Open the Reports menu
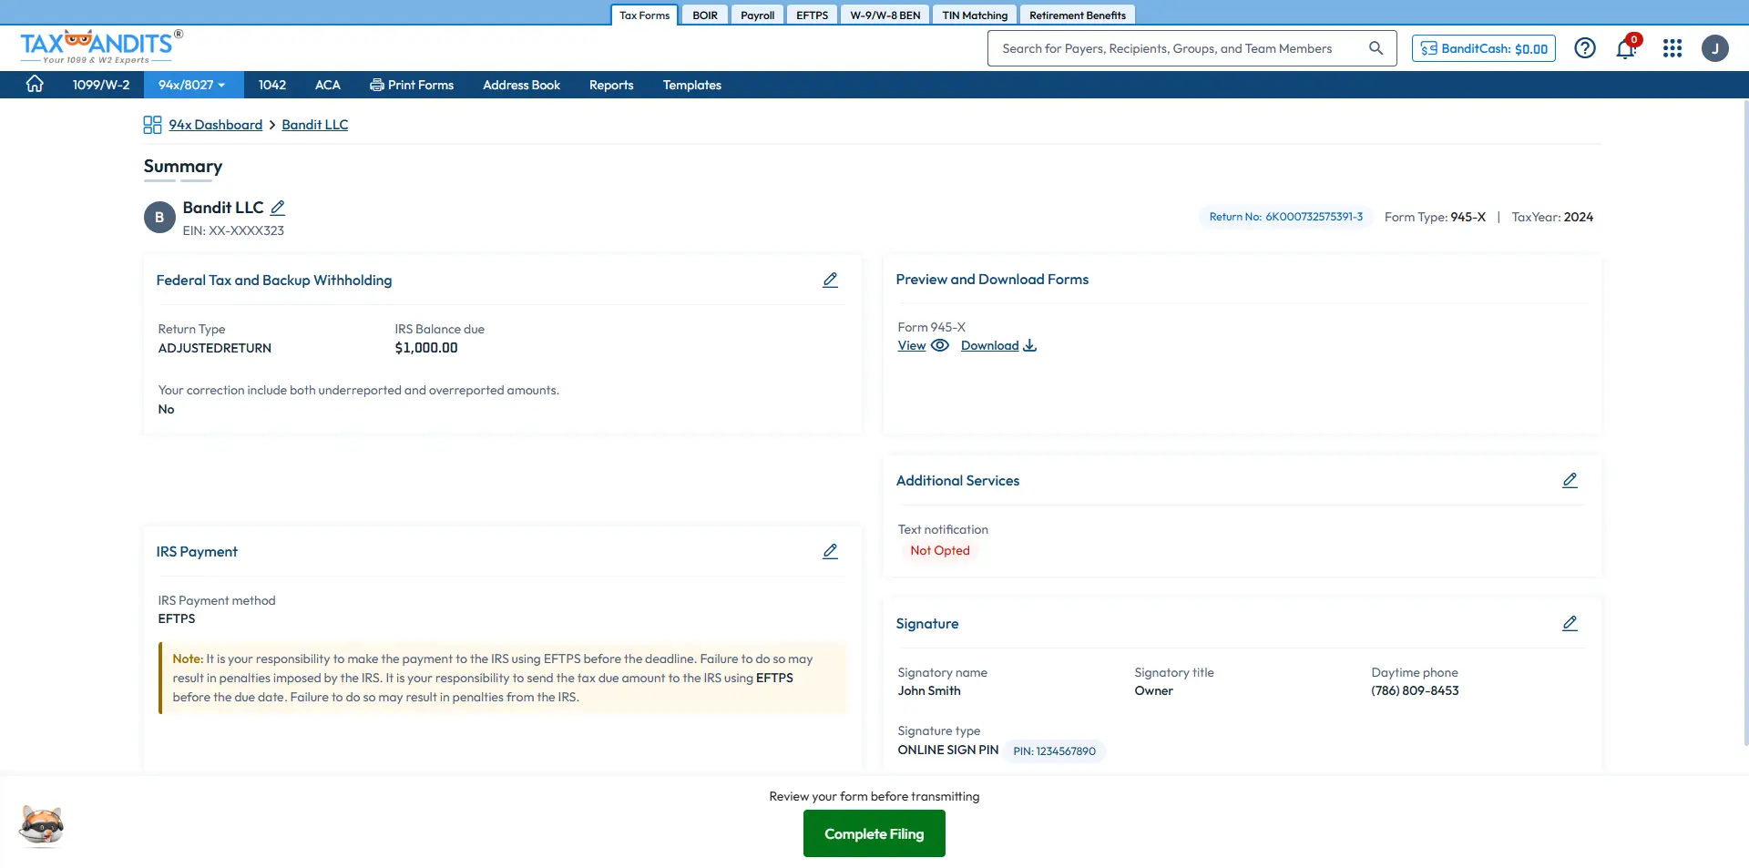 pyautogui.click(x=611, y=85)
